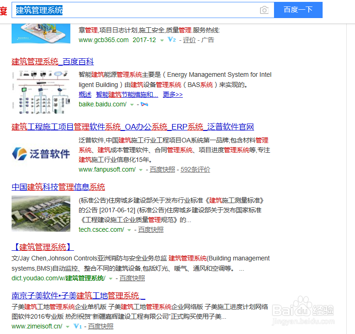Click the network diagram thumbnail of Baike result

click(41, 93)
